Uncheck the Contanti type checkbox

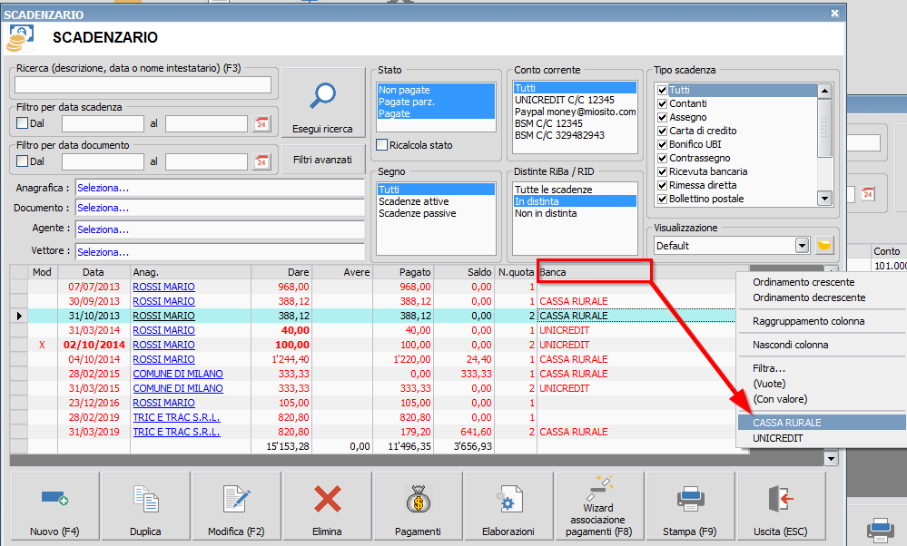(662, 104)
